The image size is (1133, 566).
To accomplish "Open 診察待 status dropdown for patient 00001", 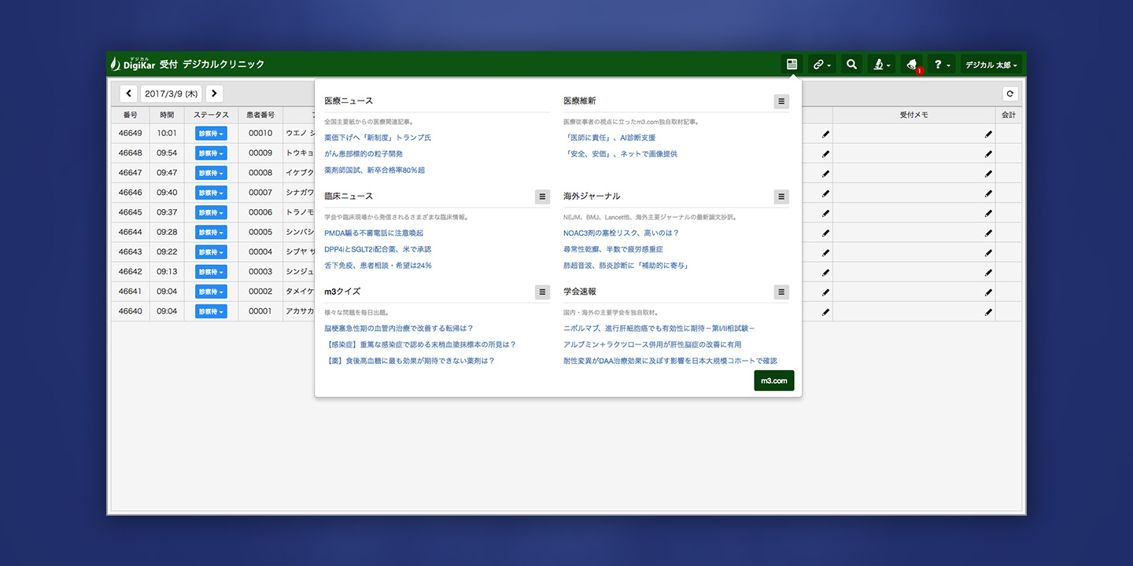I will click(x=211, y=311).
